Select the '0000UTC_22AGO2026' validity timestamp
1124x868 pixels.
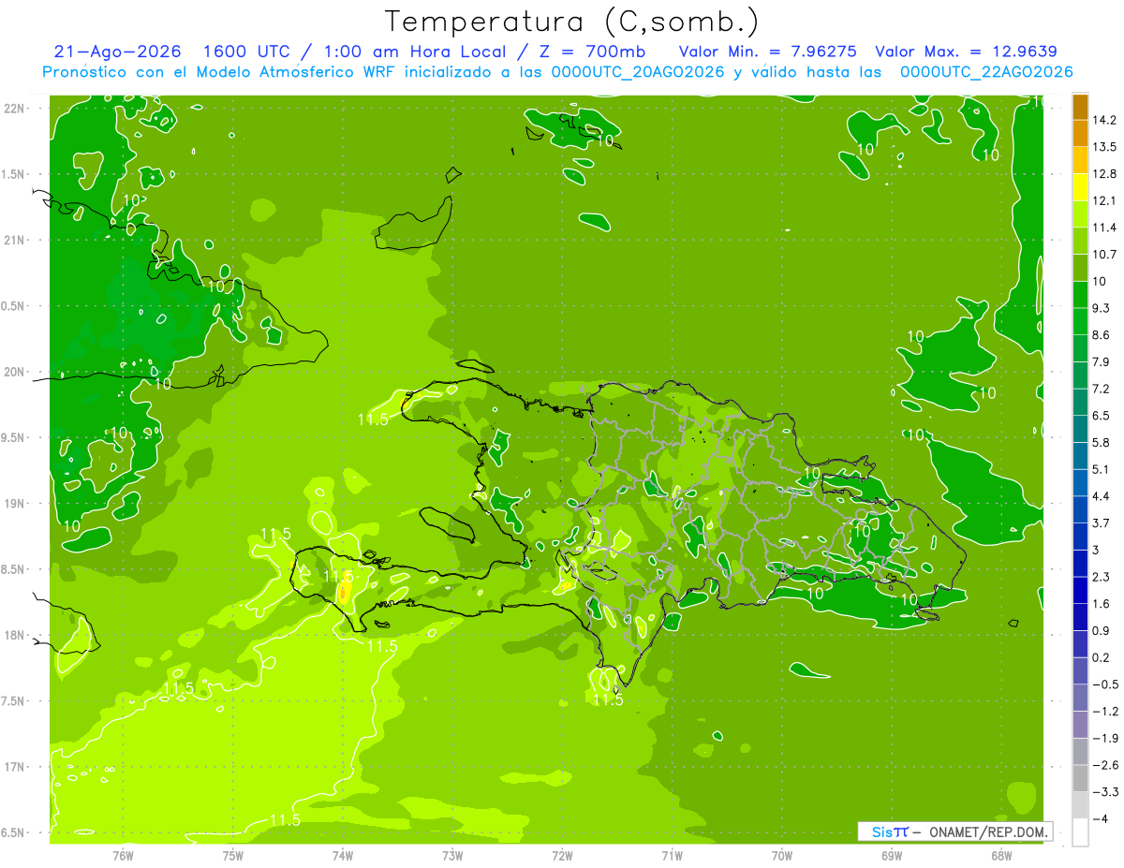click(986, 72)
